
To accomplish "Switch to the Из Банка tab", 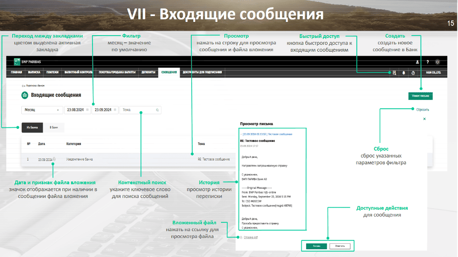I will pyautogui.click(x=32, y=127).
